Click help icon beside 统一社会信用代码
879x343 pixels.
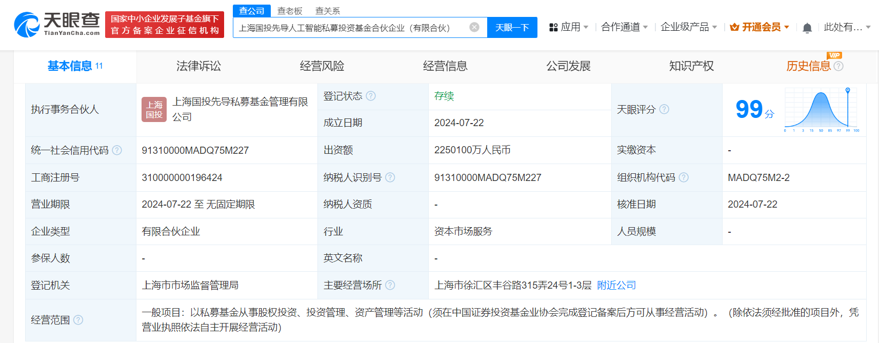click(117, 150)
